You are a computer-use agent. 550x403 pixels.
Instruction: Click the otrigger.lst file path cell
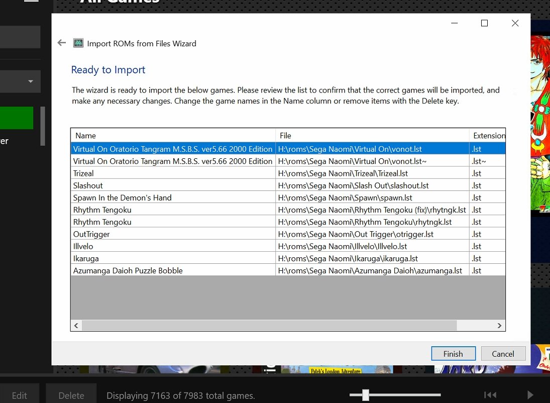point(373,234)
